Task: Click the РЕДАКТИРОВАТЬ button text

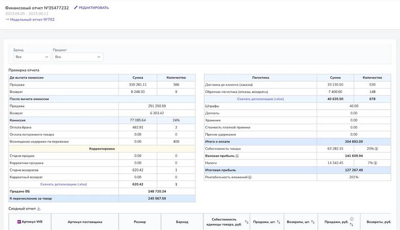Action: click(94, 7)
